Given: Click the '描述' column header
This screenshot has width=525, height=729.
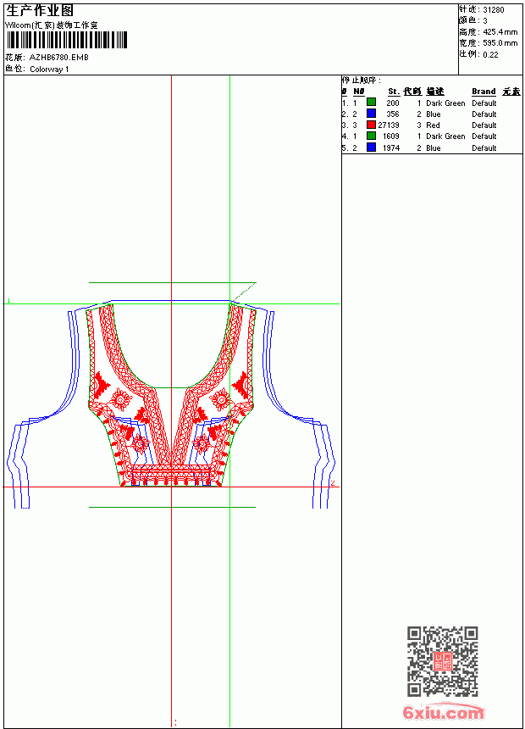Looking at the screenshot, I should click(435, 92).
